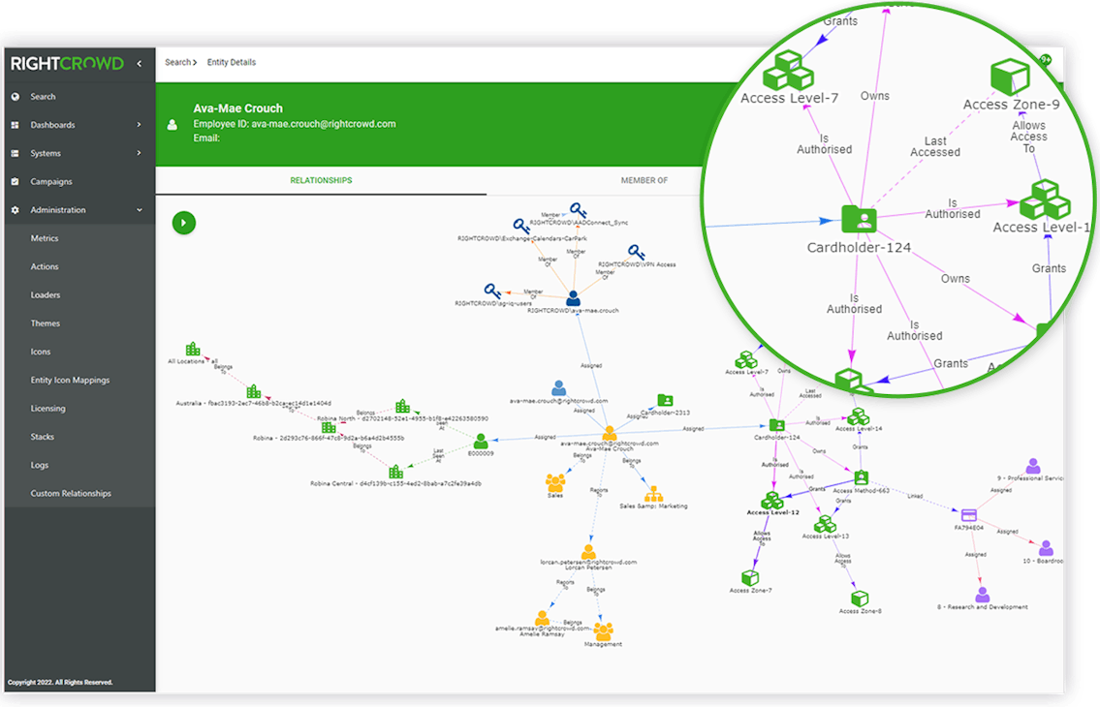Click the Access Level-7 cubes icon in magnifier
Image resolution: width=1100 pixels, height=707 pixels.
tap(788, 71)
